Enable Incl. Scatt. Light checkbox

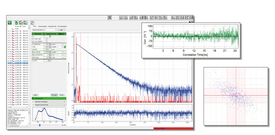coord(47,39)
